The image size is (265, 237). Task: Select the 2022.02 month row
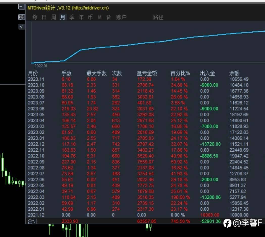tap(138, 203)
